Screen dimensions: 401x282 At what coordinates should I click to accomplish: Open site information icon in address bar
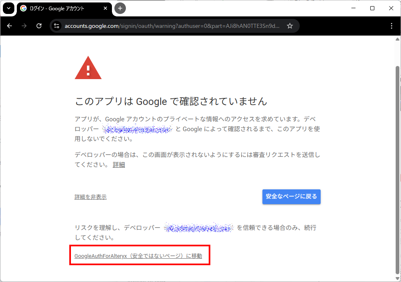pos(57,26)
